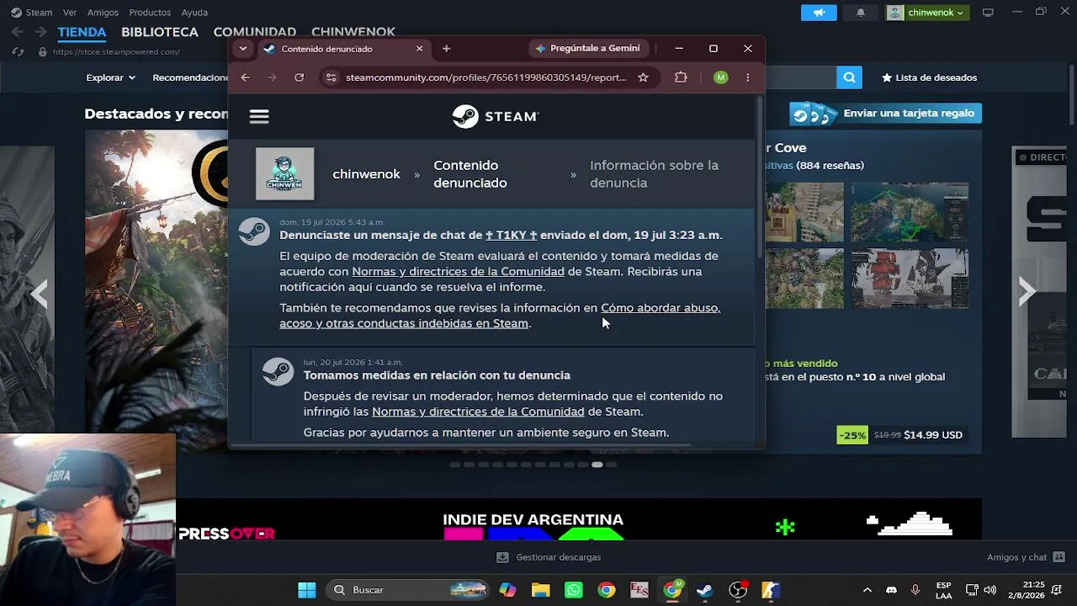Go back in the Steam client
Viewport: 1077px width, 606px height.
[18, 32]
